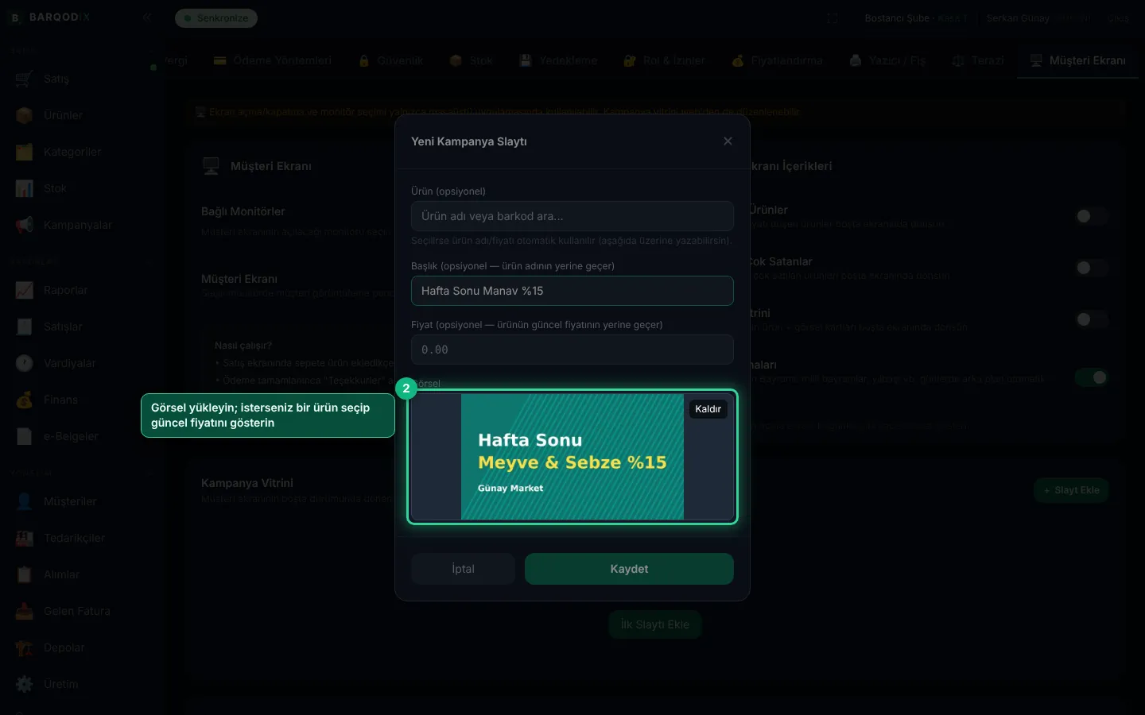1145x715 pixels.
Task: Click the Fiyat input field showing 0.00
Action: [572, 350]
